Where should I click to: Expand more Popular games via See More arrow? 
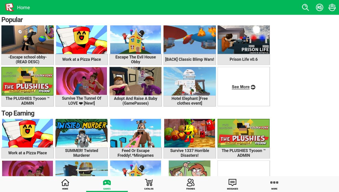click(x=253, y=87)
